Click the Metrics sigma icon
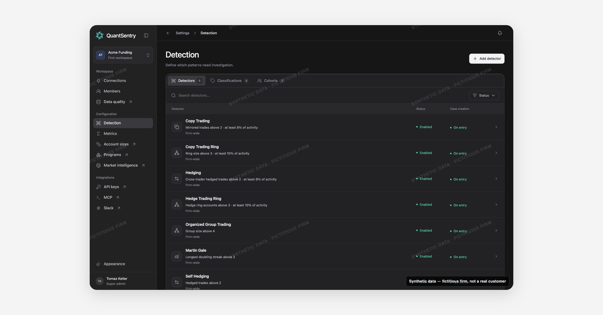Viewport: 603px width, 315px height. [x=98, y=134]
